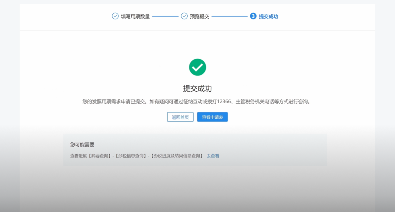This screenshot has height=212, width=395.
Task: Click the checkmark icon beside 预览提交
Action: (x=184, y=16)
